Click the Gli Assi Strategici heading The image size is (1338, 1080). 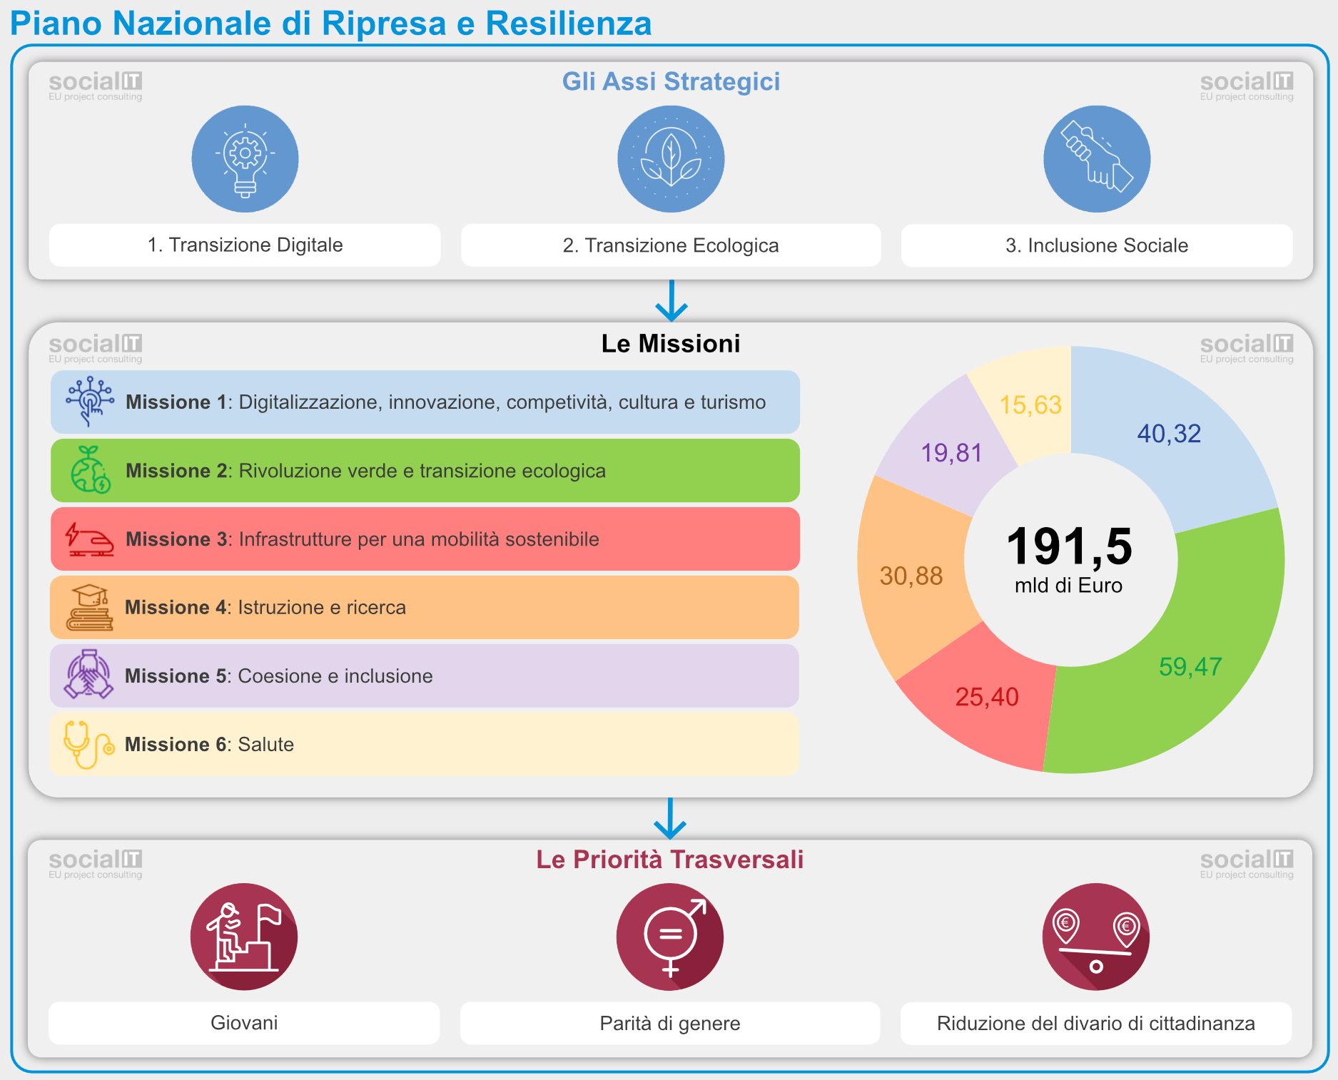click(x=671, y=81)
